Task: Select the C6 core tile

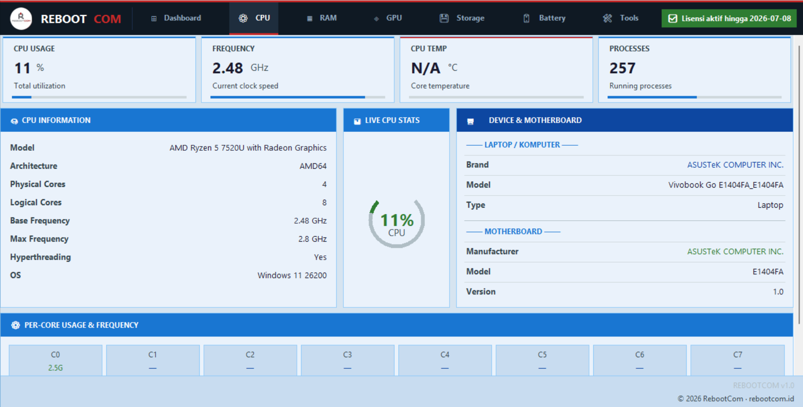Action: click(640, 360)
